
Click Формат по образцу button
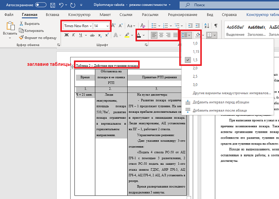[40, 37]
